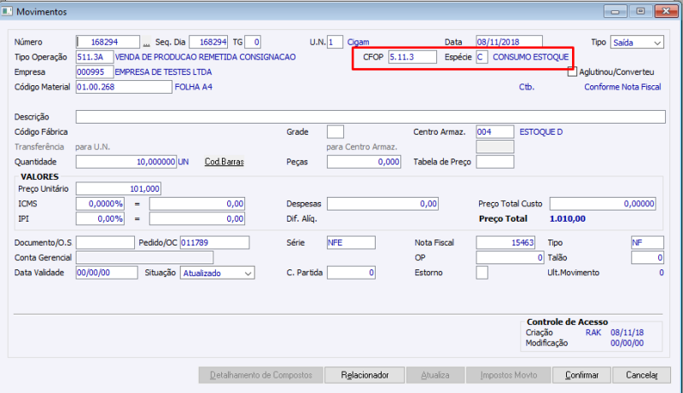Confirm the movement with Confirmar
Screen dimensions: 683x393
coord(582,375)
